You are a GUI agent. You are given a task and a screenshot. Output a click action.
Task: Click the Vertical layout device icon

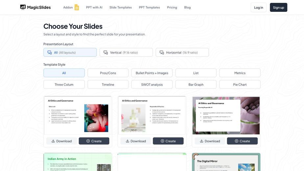coord(106,52)
